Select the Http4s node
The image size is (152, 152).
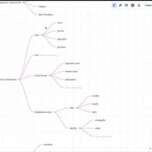point(42,7)
